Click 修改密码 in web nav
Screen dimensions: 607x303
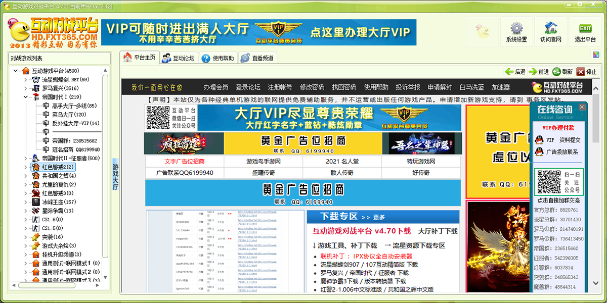(312, 87)
